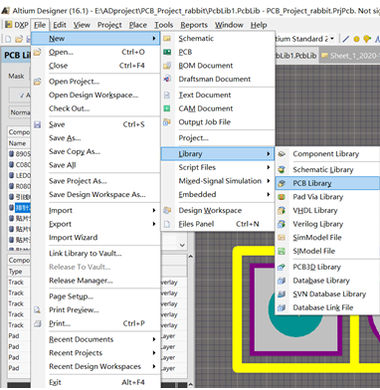
Task: Click the Database Library icon
Action: tap(282, 281)
